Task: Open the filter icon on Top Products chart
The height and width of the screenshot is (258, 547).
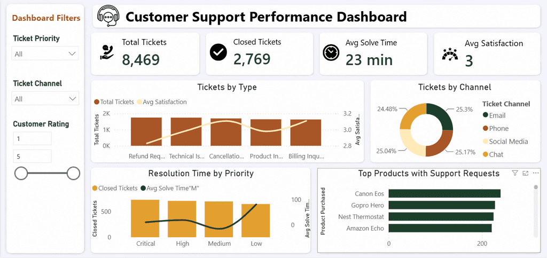Action: 514,173
